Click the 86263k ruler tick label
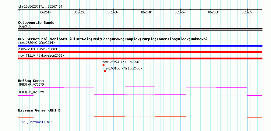Screen dimensions: 271x131 coord(113,12)
